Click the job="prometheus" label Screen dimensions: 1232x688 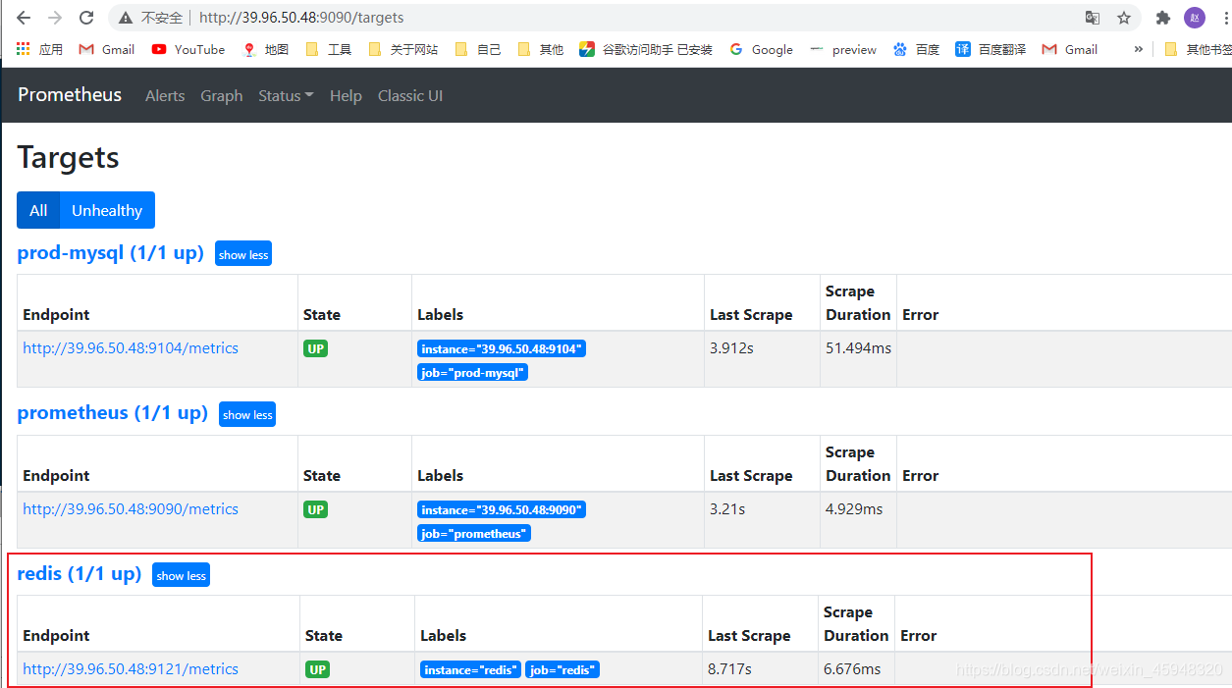(473, 534)
